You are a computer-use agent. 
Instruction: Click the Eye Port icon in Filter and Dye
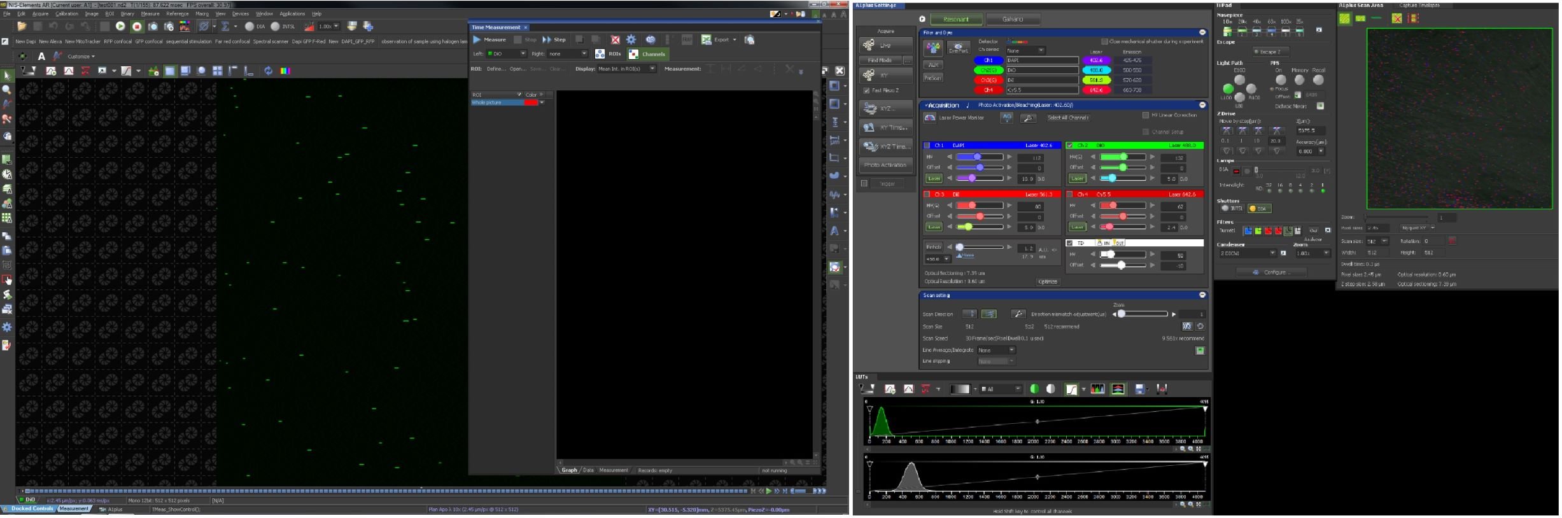[x=958, y=48]
